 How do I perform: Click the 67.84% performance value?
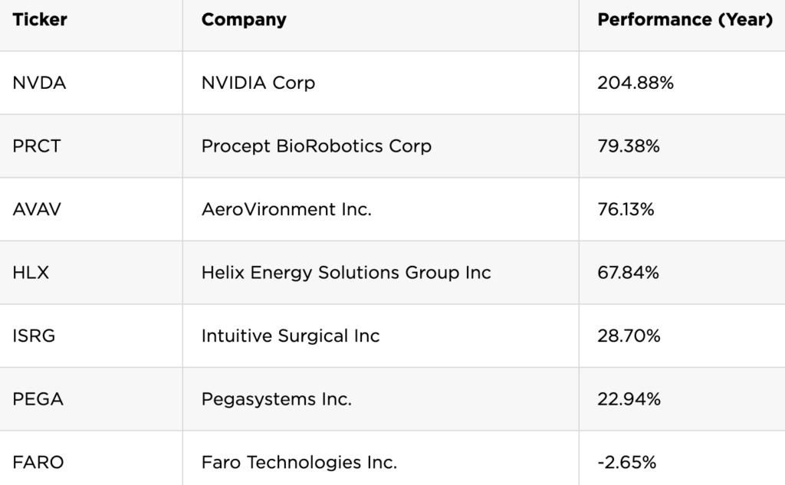[x=628, y=272]
